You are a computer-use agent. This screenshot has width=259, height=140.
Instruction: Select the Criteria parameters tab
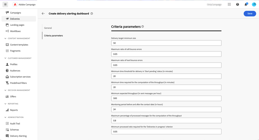(54, 35)
